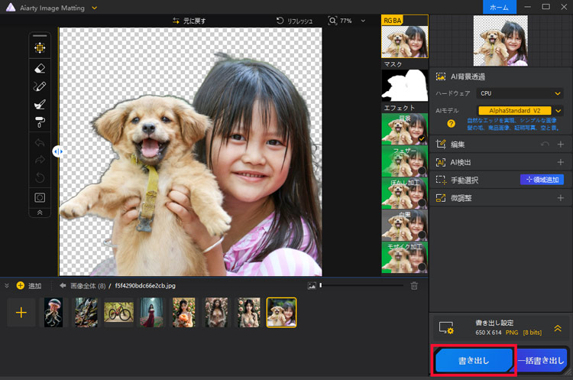Click the ホーム home tab
573x380 pixels.
click(499, 7)
